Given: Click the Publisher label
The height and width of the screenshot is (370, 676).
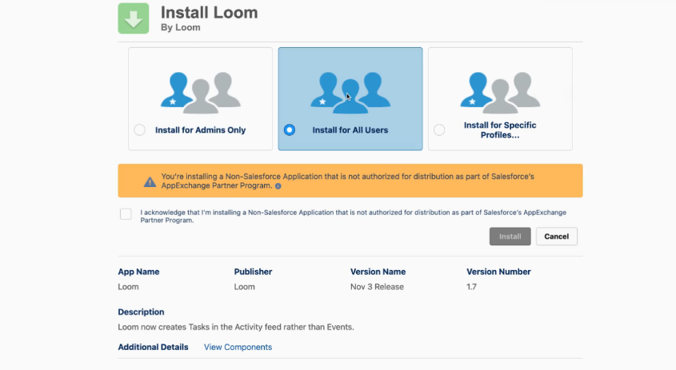Looking at the screenshot, I should point(253,272).
